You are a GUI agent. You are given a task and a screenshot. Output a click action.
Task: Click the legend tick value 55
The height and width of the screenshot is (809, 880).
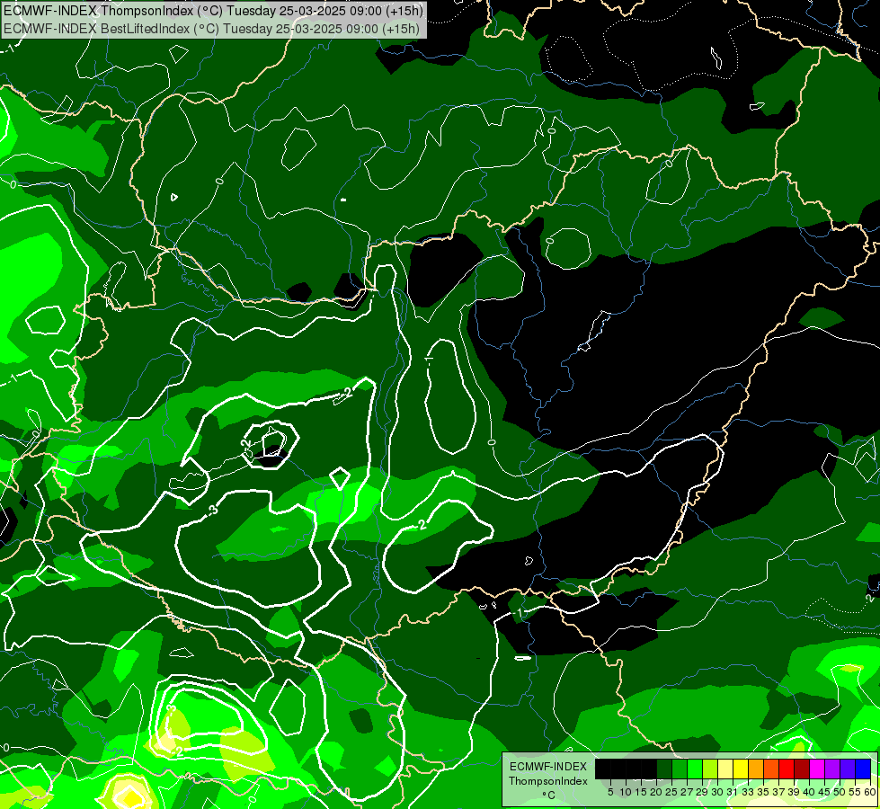coord(856,792)
